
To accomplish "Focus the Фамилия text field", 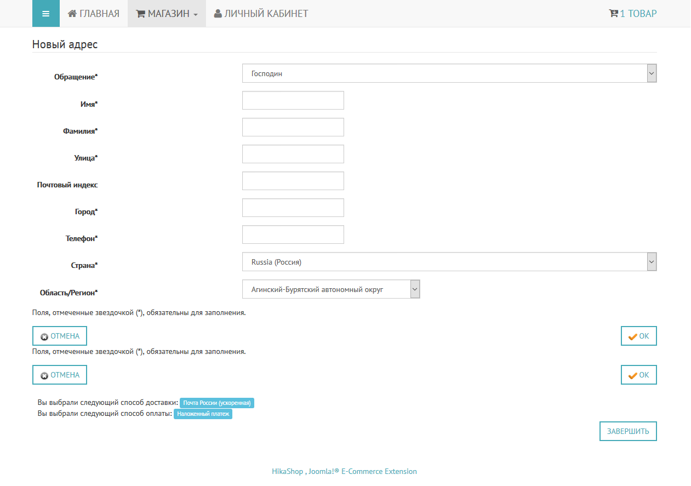I will [293, 127].
